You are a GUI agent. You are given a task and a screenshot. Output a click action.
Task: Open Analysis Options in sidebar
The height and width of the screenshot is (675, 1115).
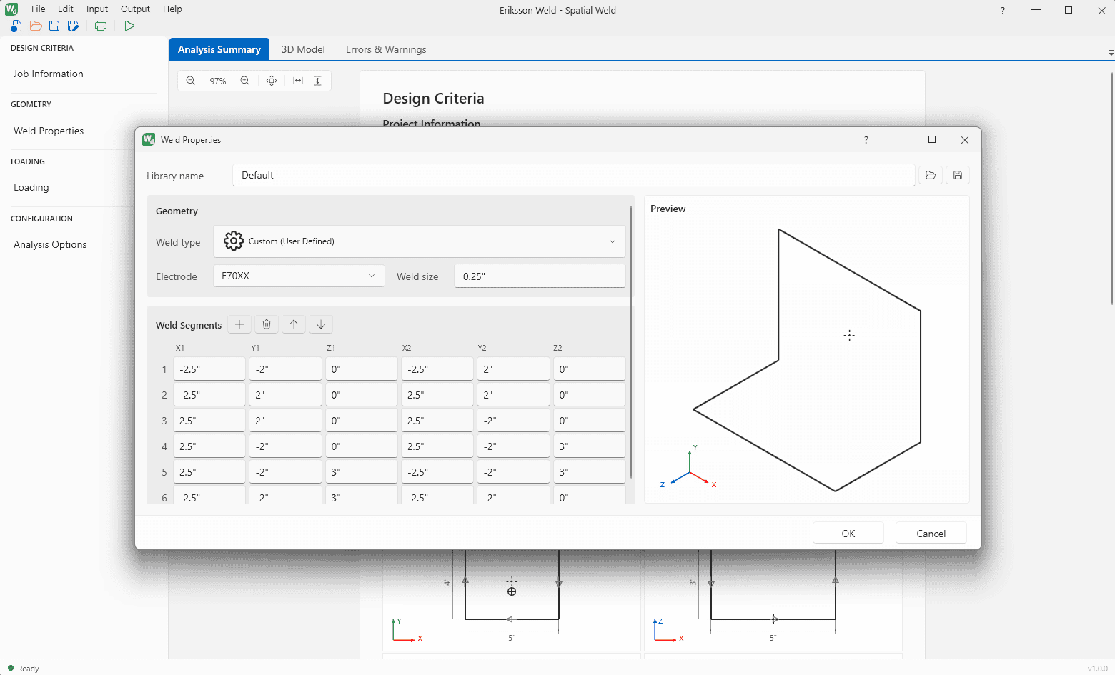coord(50,244)
